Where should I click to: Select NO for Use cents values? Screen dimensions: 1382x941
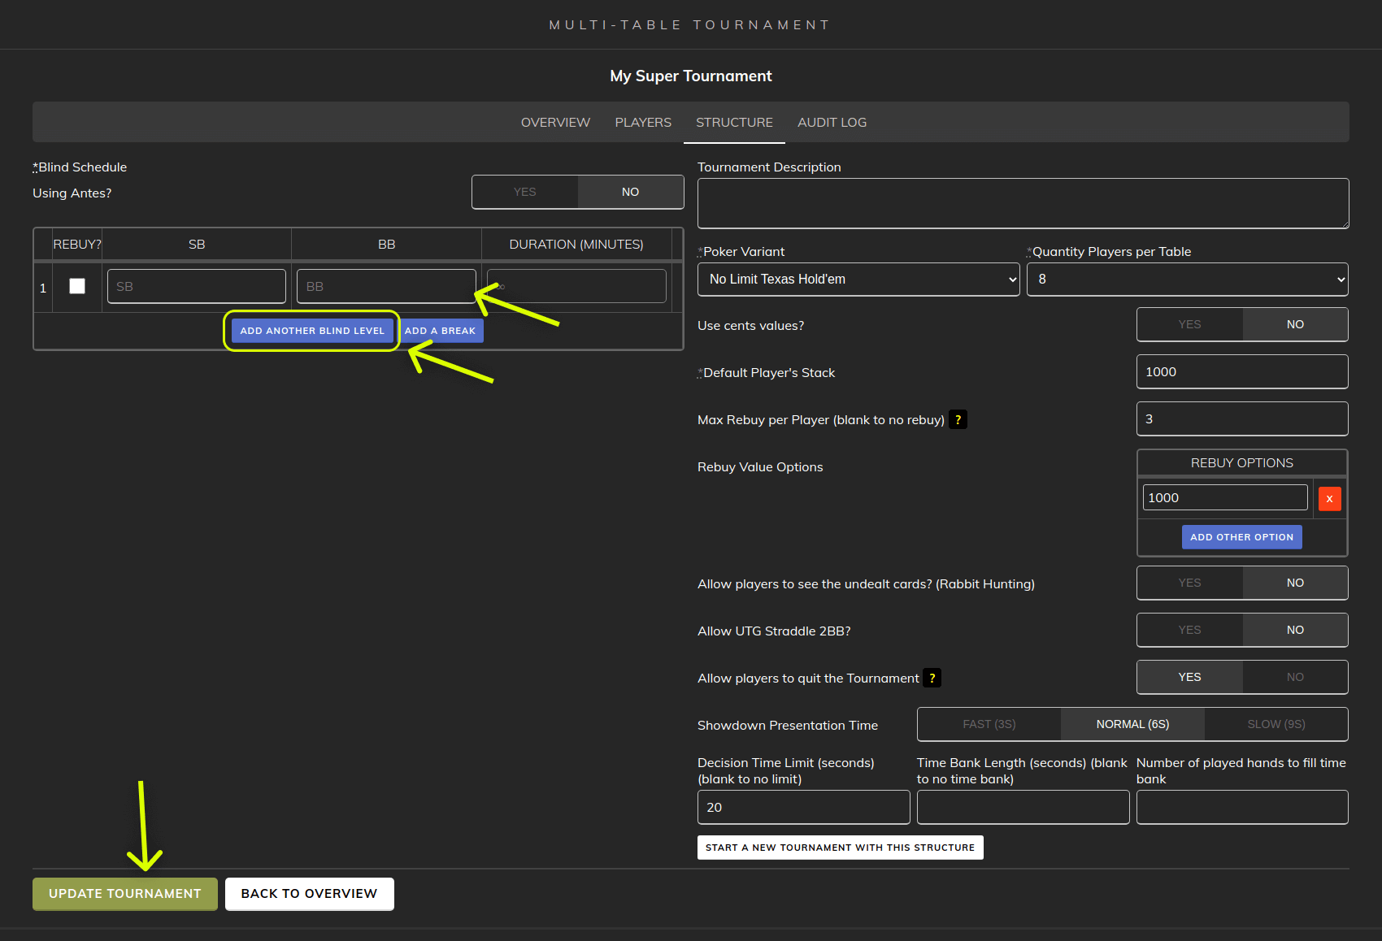1295,324
